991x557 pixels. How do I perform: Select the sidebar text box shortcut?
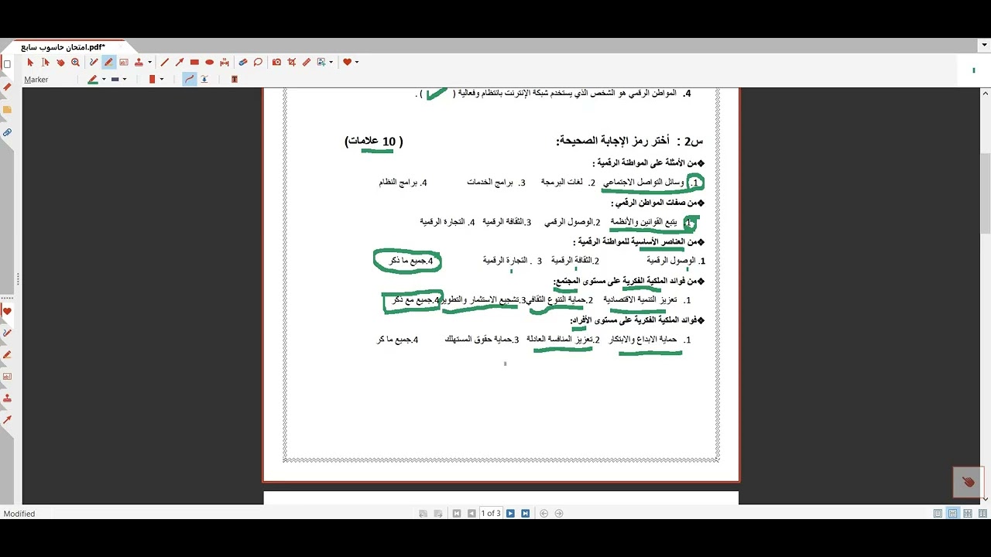tap(7, 377)
